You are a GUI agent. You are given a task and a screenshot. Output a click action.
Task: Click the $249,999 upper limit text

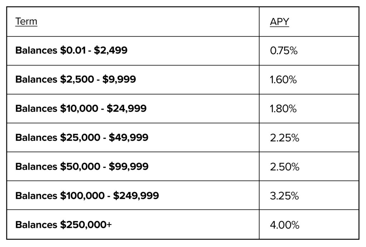point(136,196)
